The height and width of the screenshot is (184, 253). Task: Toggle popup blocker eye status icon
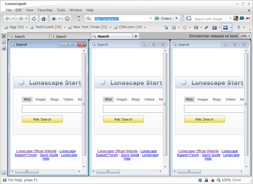[x=213, y=180]
